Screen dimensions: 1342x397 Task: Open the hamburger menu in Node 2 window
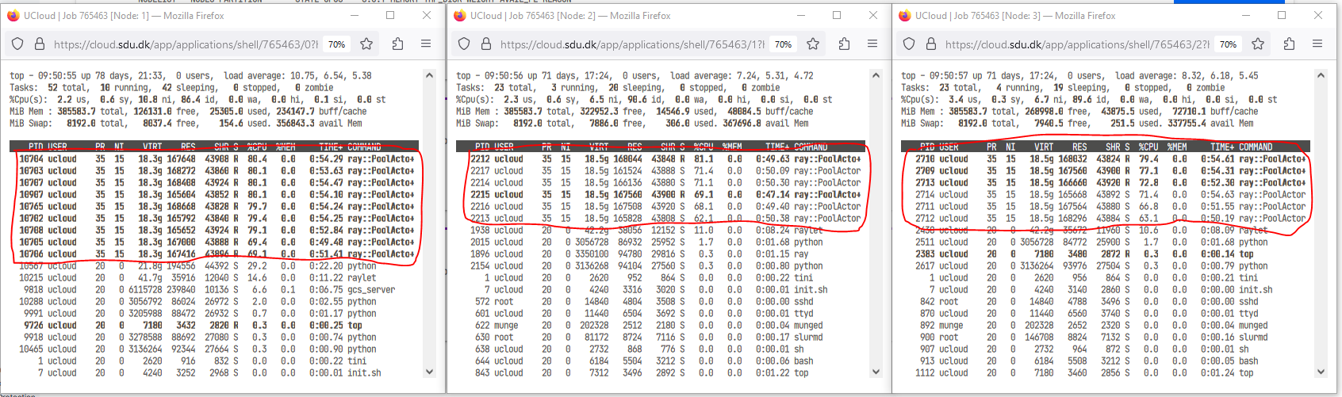(x=872, y=44)
